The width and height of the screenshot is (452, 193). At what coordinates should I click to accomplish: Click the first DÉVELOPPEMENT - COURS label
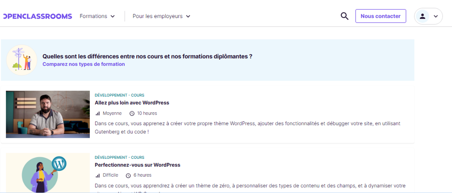tap(119, 95)
